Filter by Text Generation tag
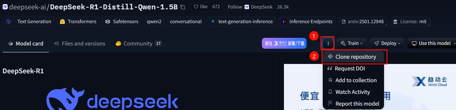This screenshot has height=110, width=456. 28,21
